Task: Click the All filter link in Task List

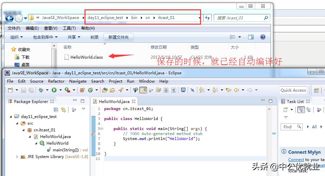Action: click(x=314, y=127)
